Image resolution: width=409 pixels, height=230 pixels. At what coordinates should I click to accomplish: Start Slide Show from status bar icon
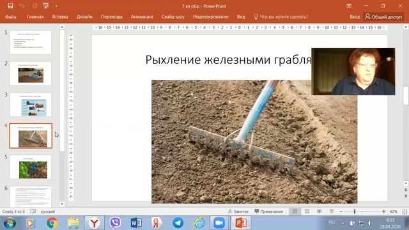(x=332, y=211)
